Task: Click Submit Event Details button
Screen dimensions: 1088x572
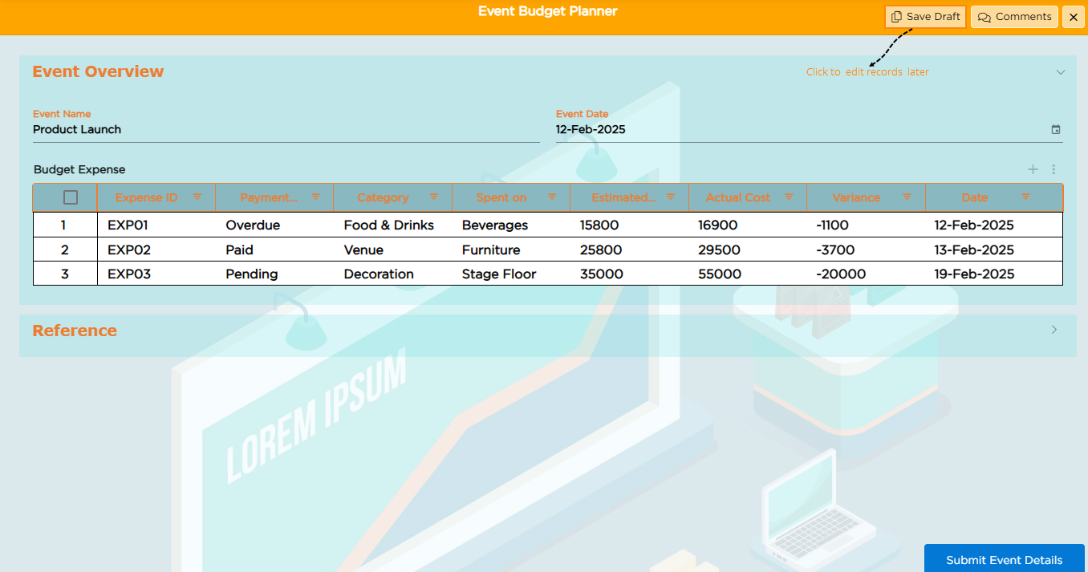Action: coord(1004,559)
